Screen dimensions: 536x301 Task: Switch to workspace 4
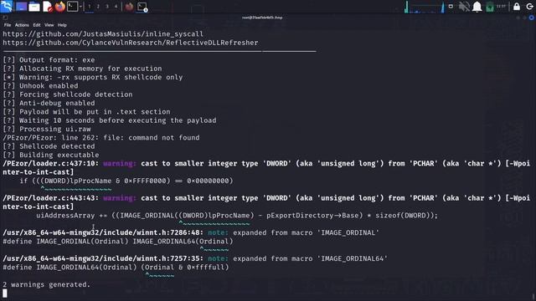tap(116, 7)
